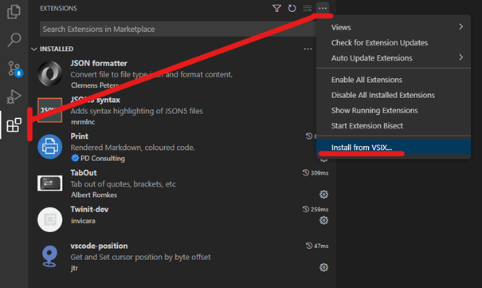The height and width of the screenshot is (288, 482).
Task: Select Disable All Installed Extensions
Action: tap(394, 95)
